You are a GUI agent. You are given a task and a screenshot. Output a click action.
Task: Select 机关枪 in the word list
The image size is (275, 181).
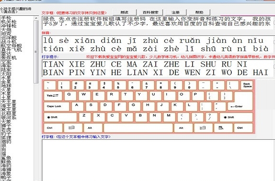9,22
